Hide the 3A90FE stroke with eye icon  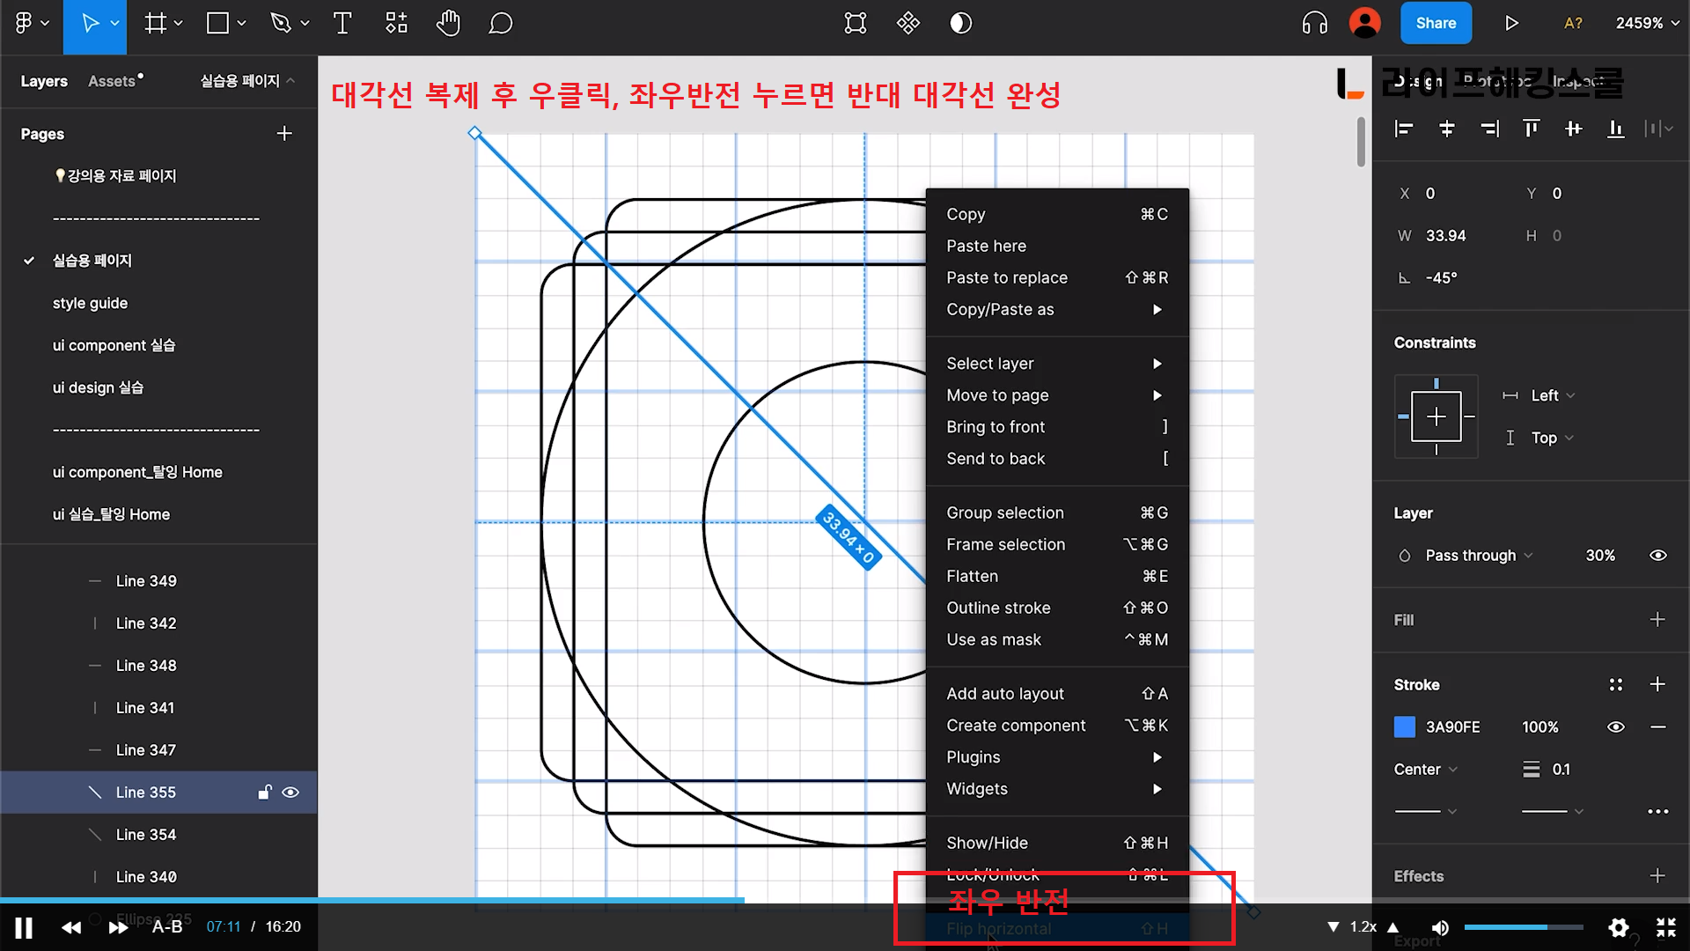1615,727
